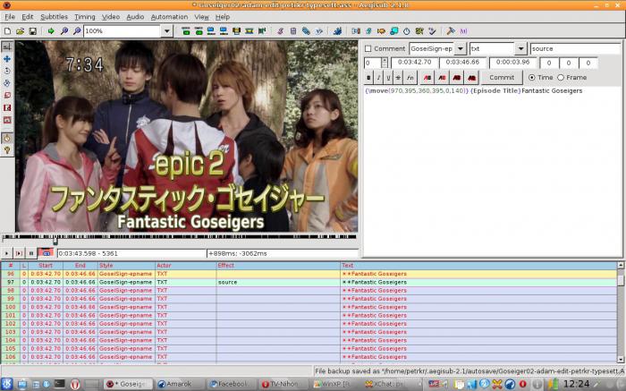The height and width of the screenshot is (391, 626).
Task: Click the end time field 0:03:46.66
Action: pos(462,63)
